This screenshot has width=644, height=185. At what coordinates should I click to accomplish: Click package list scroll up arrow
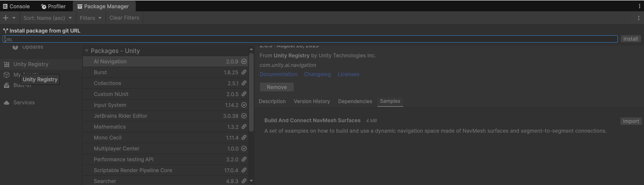(251, 49)
